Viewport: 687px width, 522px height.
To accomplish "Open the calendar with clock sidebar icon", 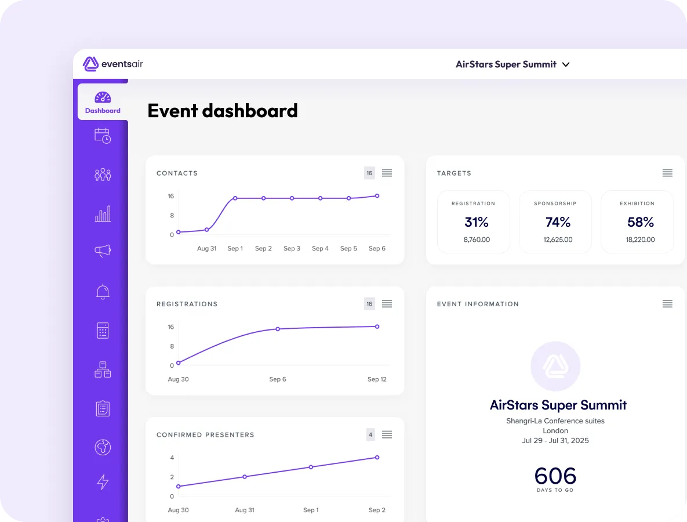I will tap(103, 136).
